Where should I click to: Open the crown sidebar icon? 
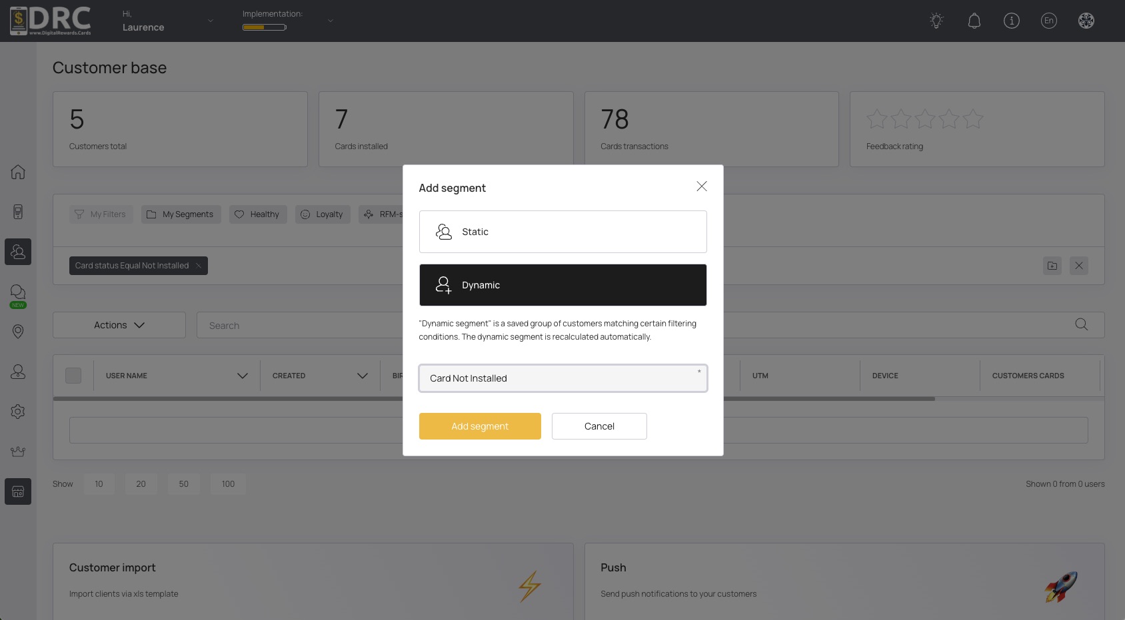click(18, 452)
